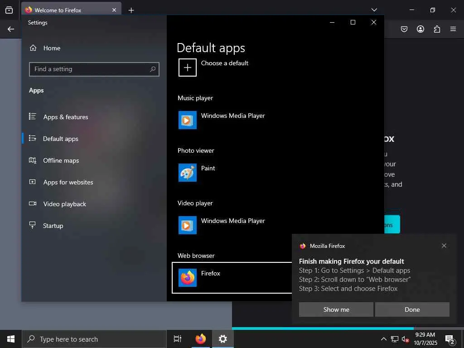
Task: Click Save to Pocket icon in Firefox toolbar
Action: tap(404, 29)
